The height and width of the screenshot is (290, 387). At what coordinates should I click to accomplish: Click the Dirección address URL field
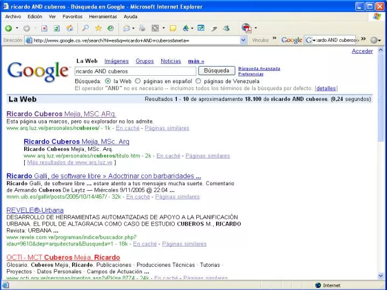coord(136,40)
